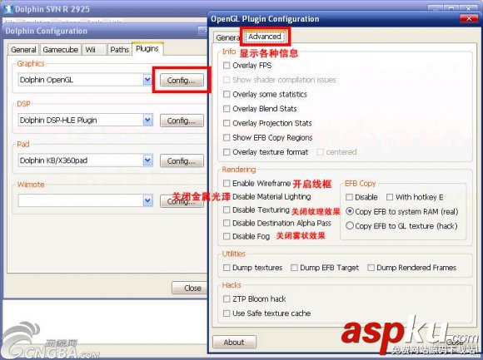Viewport: 483px width, 360px height.
Task: Check Overlay Projection Stats
Action: (x=227, y=123)
